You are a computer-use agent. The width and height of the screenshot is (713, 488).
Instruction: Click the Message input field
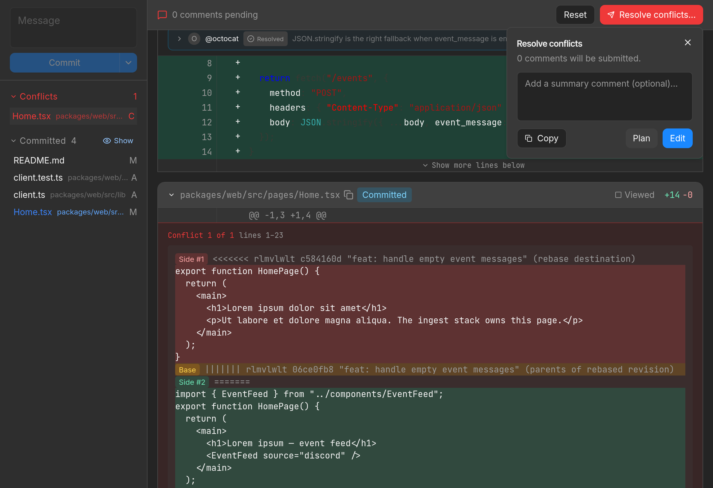[x=73, y=28]
